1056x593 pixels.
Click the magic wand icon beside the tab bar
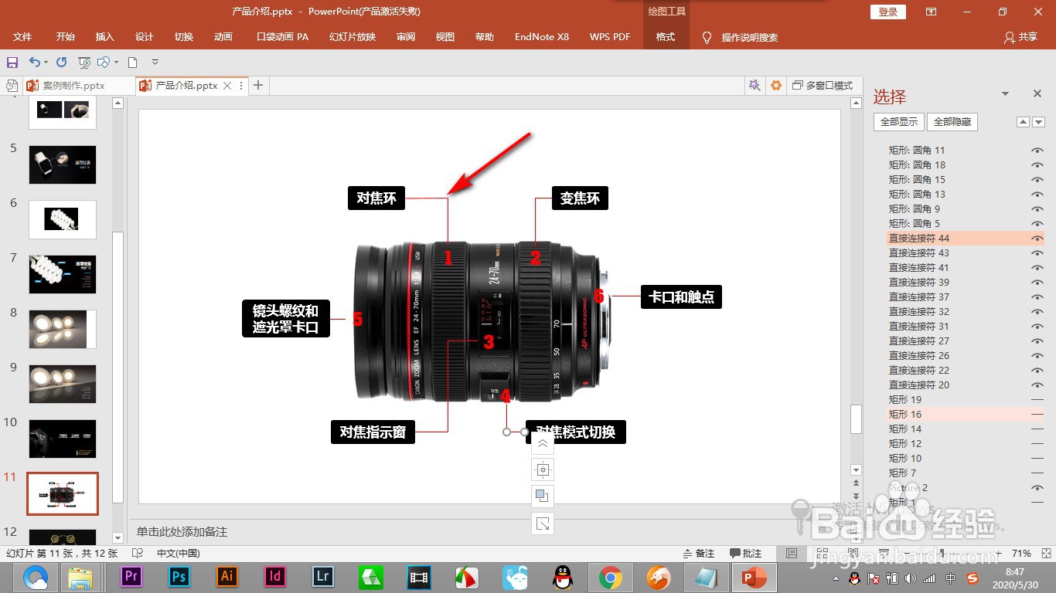(755, 86)
